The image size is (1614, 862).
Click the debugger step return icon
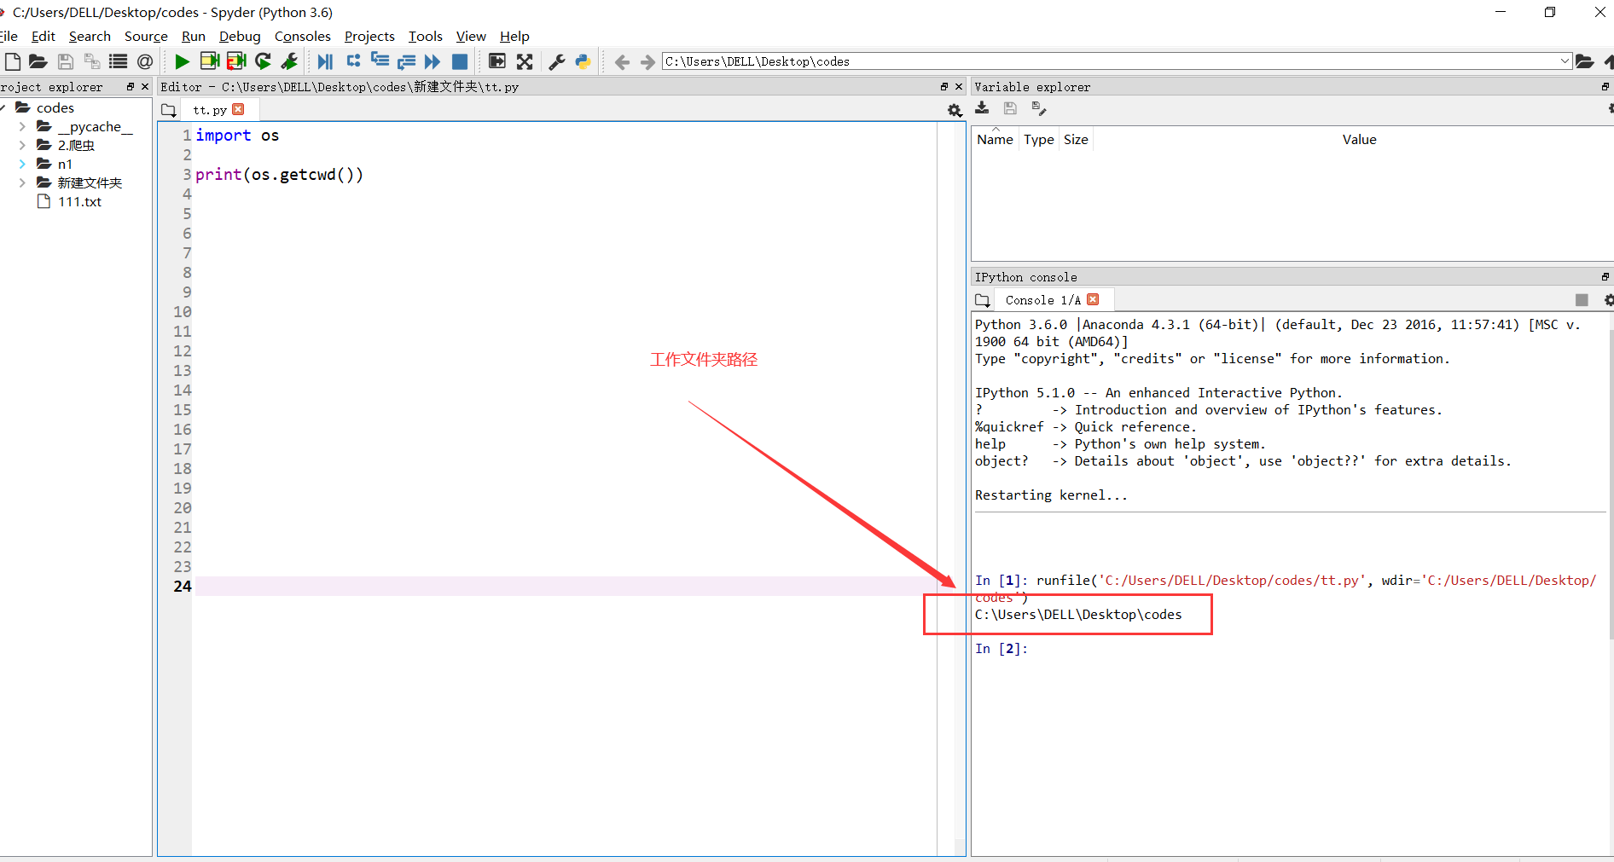tap(406, 61)
